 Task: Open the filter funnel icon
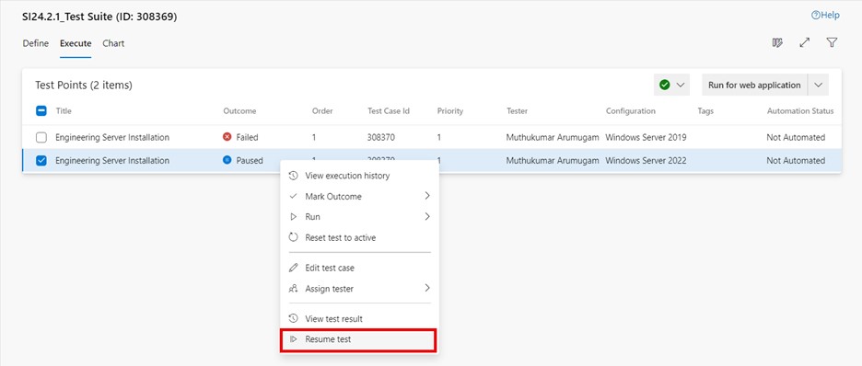click(x=833, y=43)
